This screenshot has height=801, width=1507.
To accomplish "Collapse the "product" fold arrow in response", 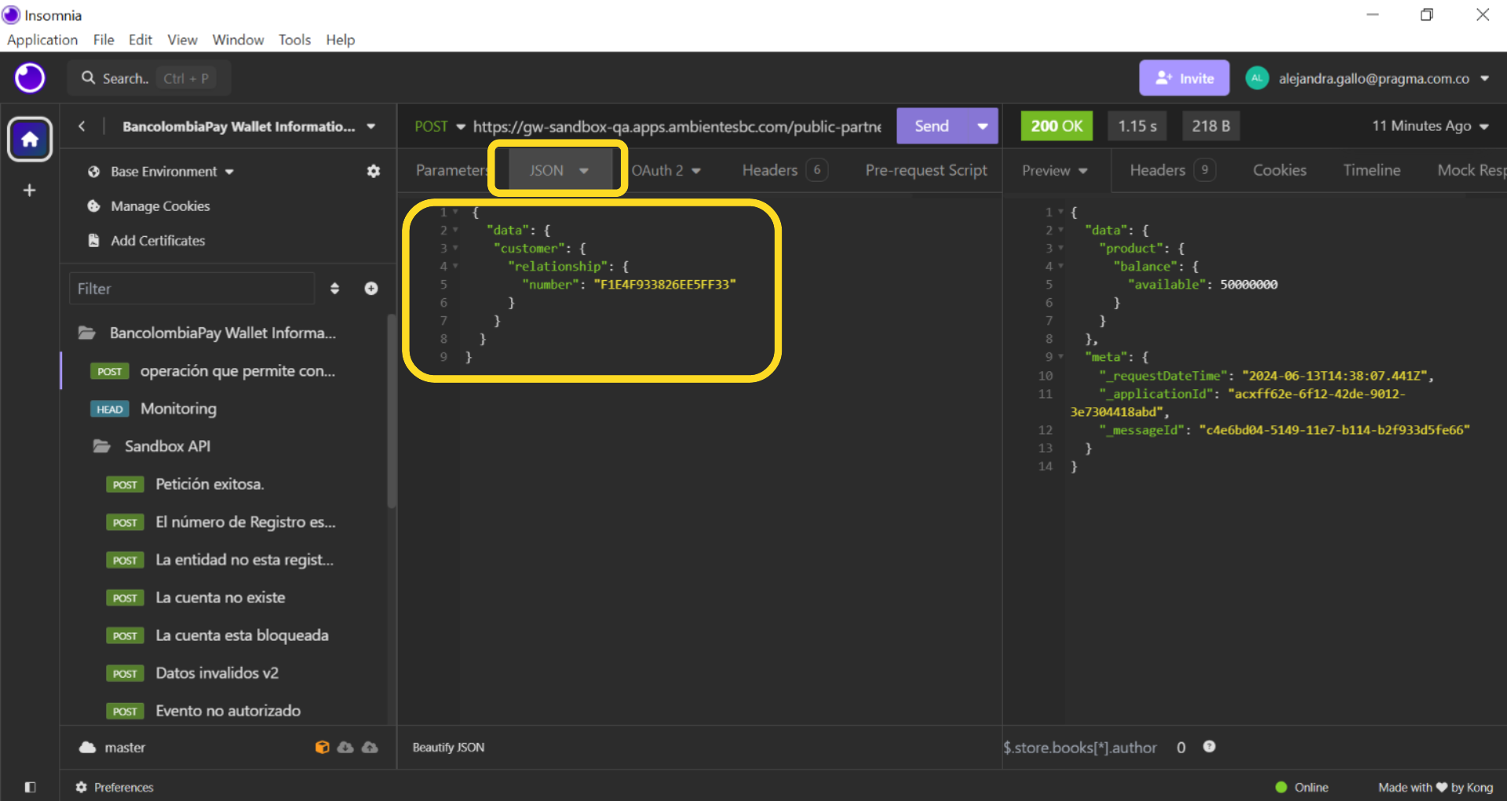I will tap(1061, 249).
